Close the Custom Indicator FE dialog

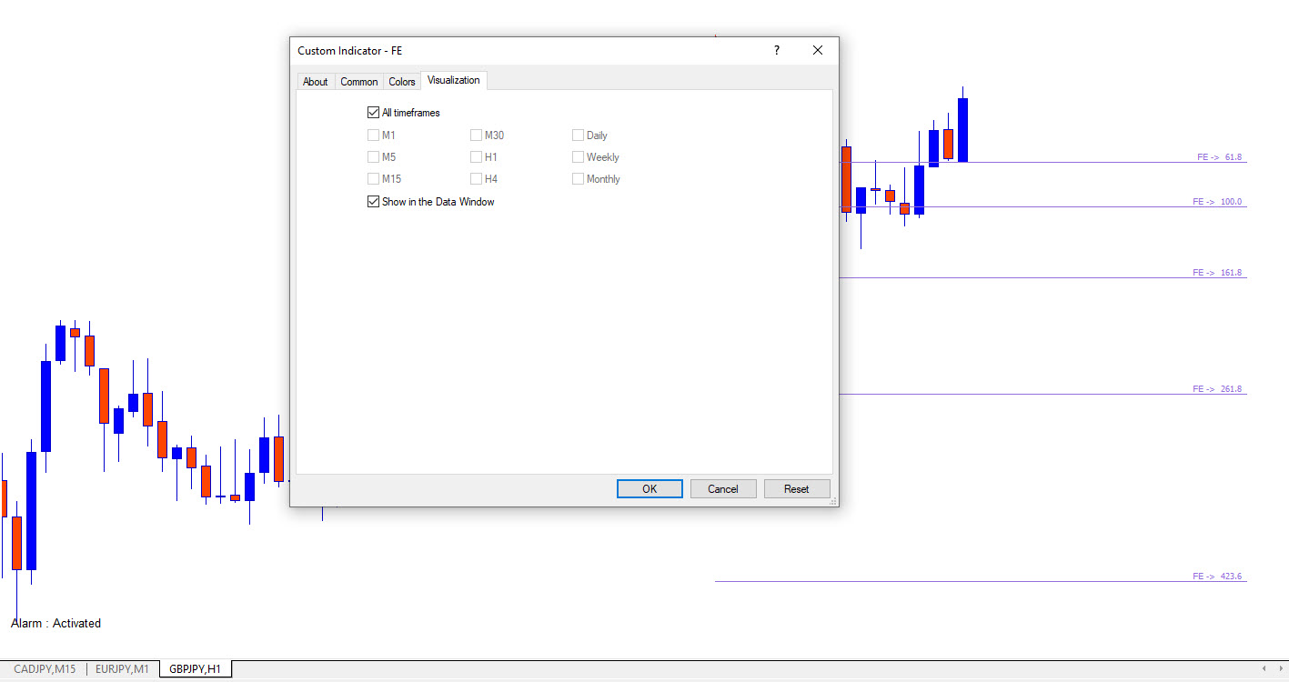point(817,51)
